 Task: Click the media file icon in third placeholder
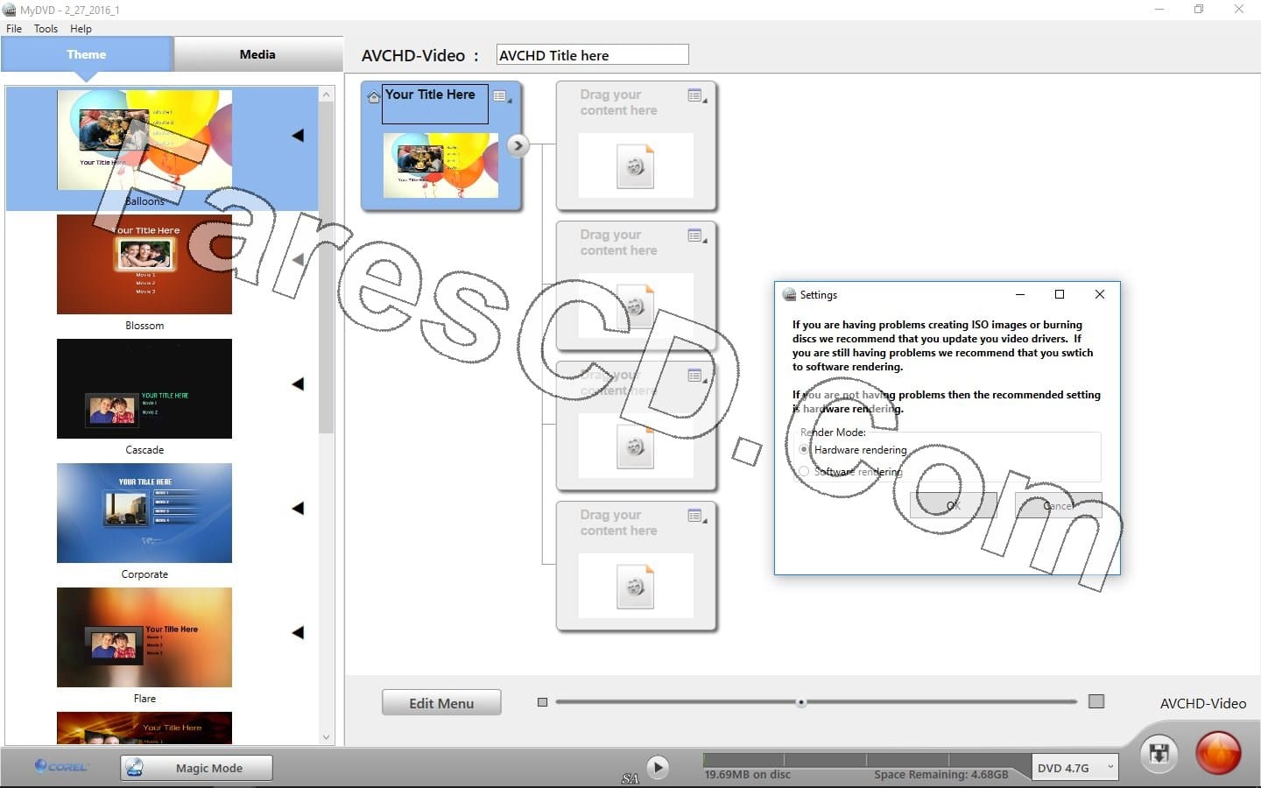pyautogui.click(x=636, y=447)
